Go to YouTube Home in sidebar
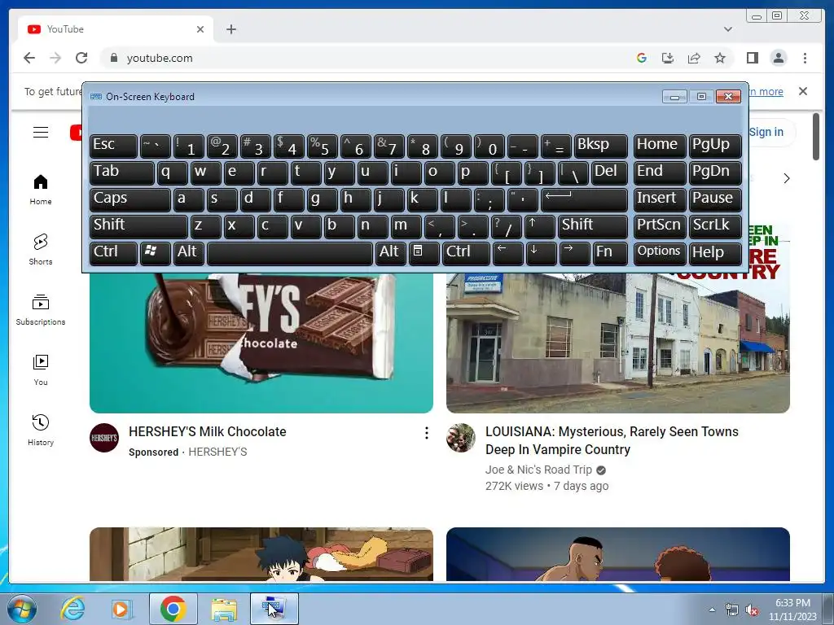Viewport: 834px width, 625px height. tap(41, 190)
